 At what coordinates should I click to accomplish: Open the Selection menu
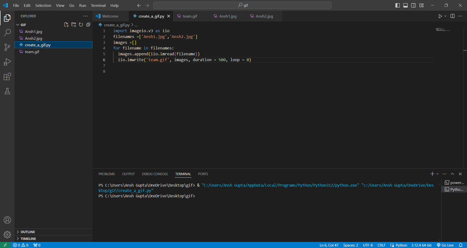43,5
